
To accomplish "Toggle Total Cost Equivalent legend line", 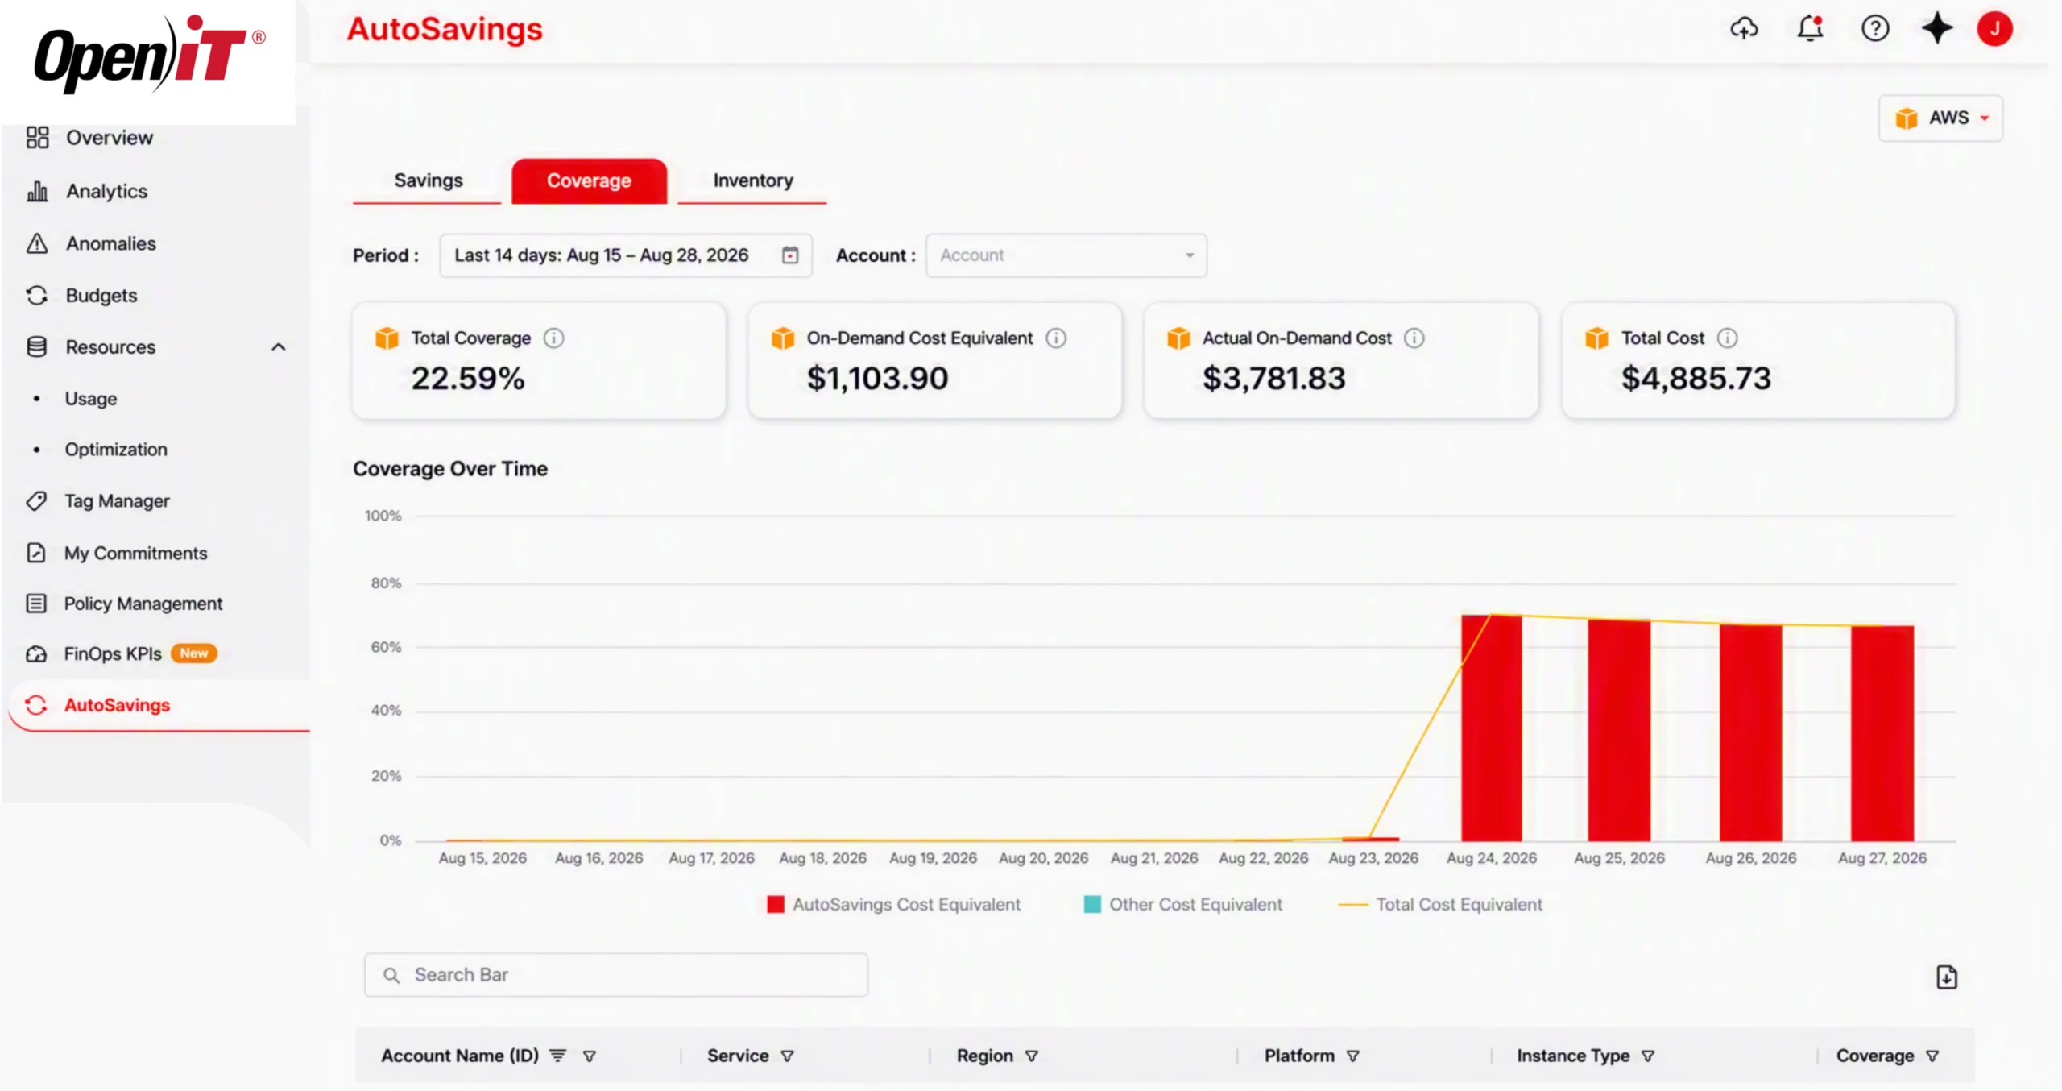I will pos(1353,904).
